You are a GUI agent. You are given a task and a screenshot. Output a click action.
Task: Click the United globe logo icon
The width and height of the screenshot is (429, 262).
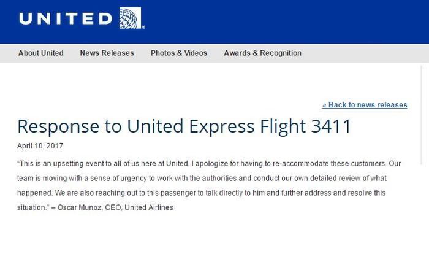point(130,18)
